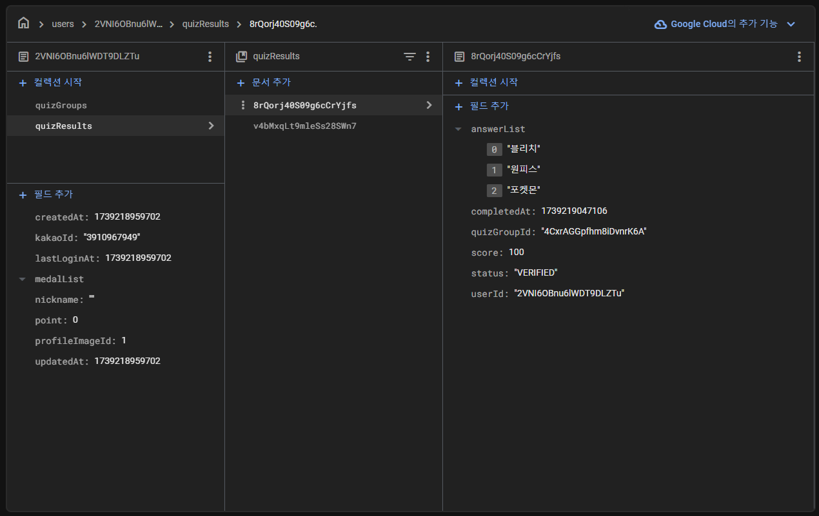Click the score field value 100
Viewport: 819px width, 516px height.
click(516, 252)
